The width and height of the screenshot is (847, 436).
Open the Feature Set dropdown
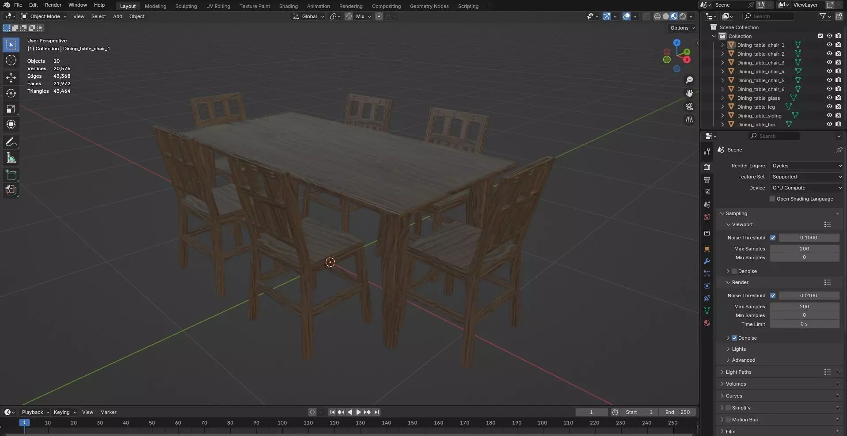click(x=806, y=177)
